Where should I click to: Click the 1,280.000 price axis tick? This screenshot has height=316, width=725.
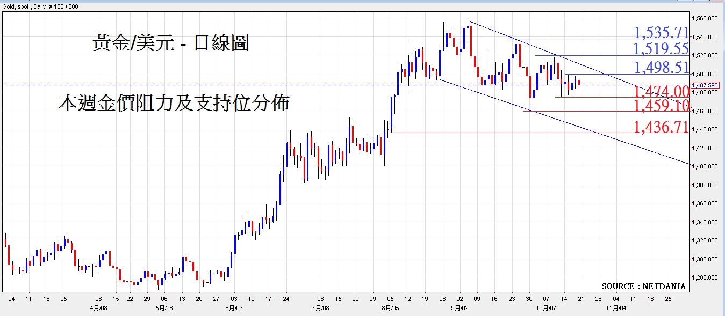coord(706,277)
